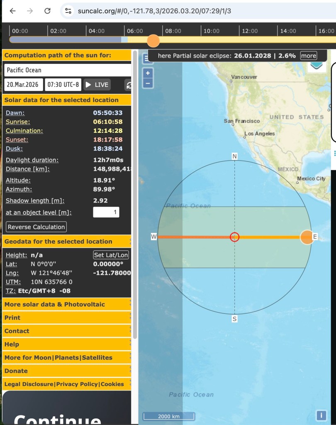
Task: Open map info button
Action: 321,415
